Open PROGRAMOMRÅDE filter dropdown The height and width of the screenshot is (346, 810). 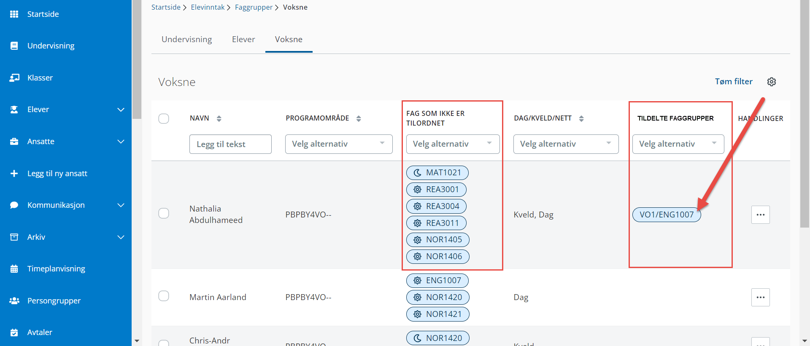coord(339,144)
